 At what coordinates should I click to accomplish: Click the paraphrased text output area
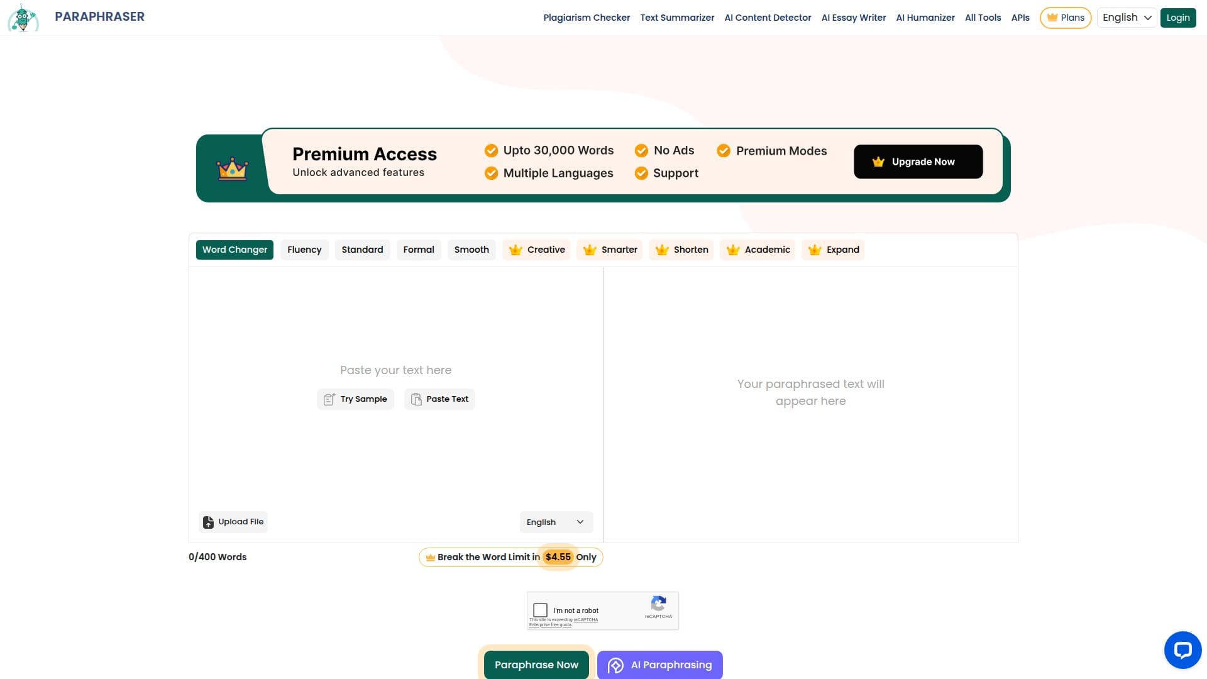coord(810,405)
